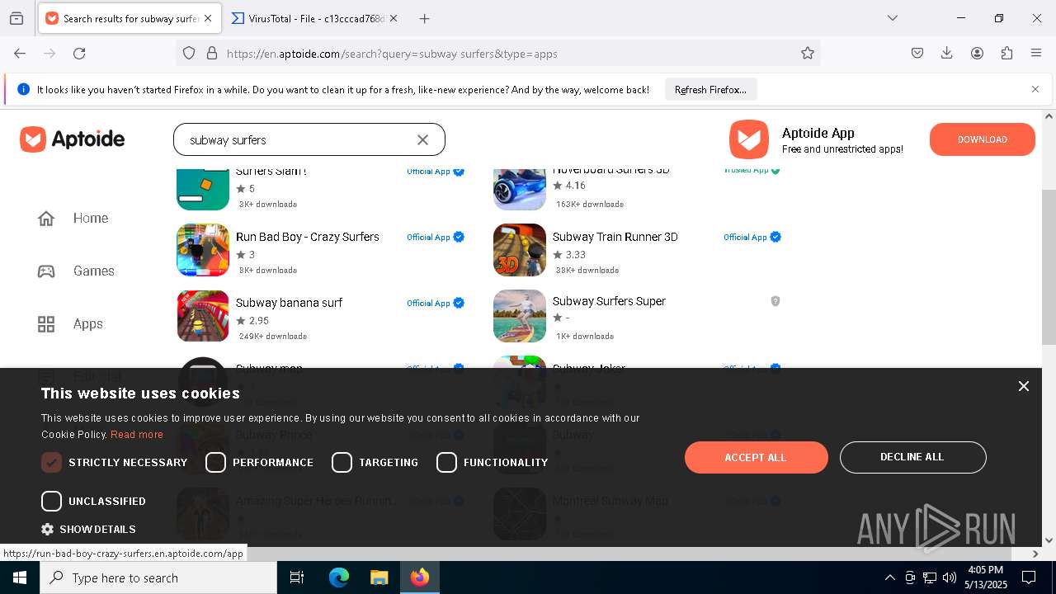The width and height of the screenshot is (1056, 594).
Task: Click the Refresh Firefox button
Action: (x=710, y=89)
